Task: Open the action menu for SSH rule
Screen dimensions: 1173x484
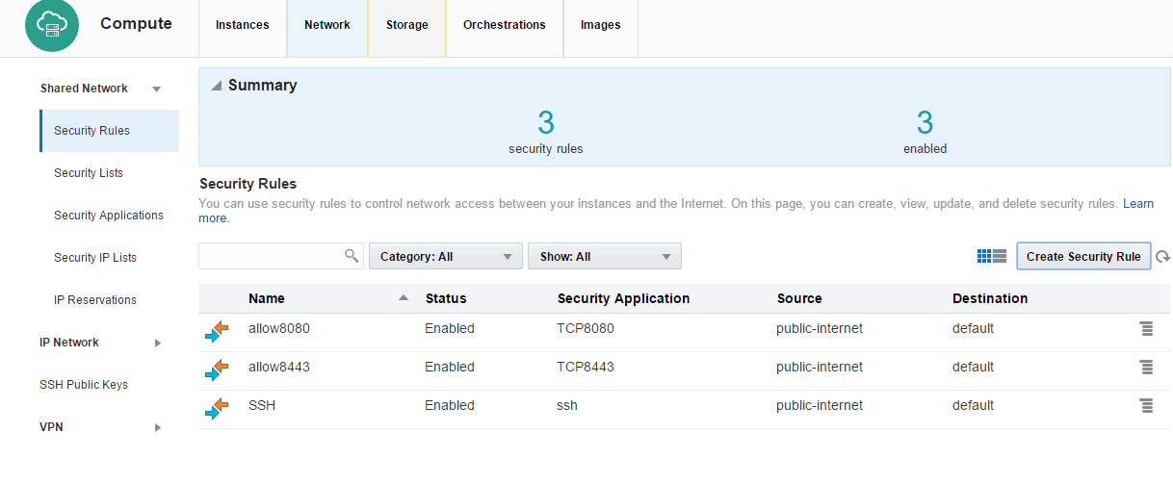Action: (1146, 406)
